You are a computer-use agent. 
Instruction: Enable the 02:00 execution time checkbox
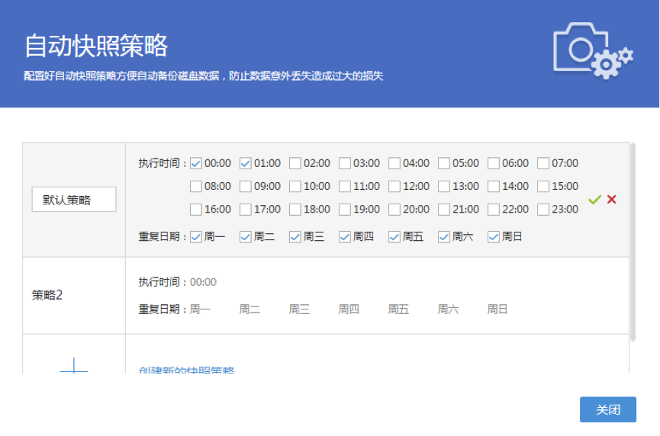[x=295, y=163]
